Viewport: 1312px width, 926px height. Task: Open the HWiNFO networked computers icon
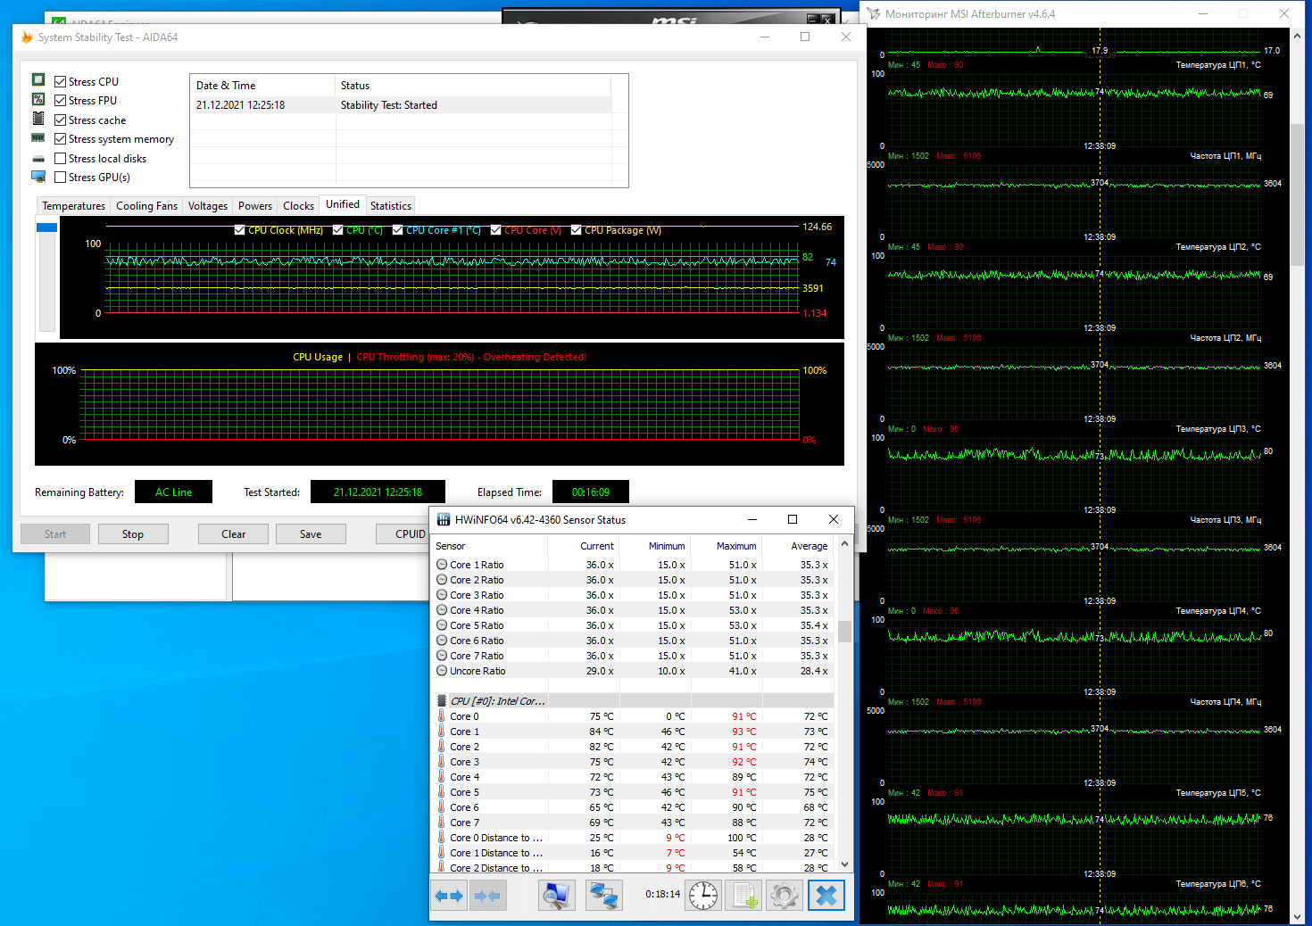click(604, 896)
